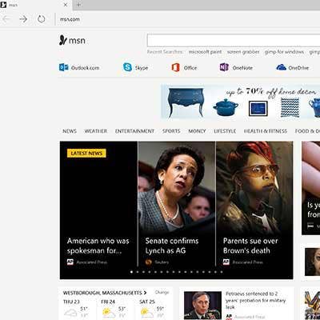
Task: Click Reuters icon under Lynch story
Action: coord(149,262)
